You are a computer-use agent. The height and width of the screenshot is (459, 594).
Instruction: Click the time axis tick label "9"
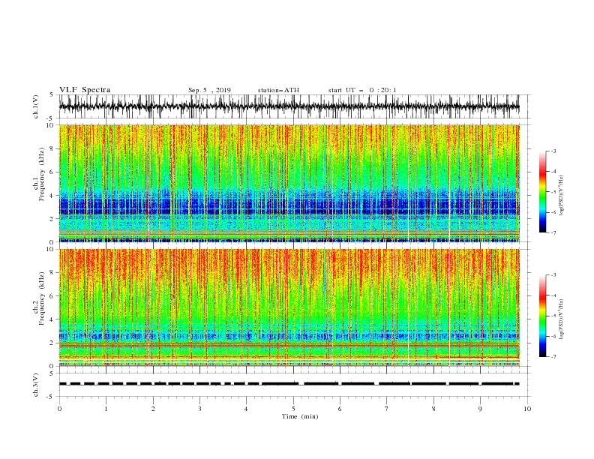[x=480, y=409]
